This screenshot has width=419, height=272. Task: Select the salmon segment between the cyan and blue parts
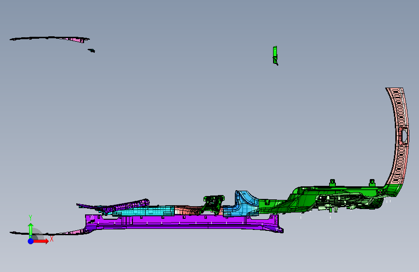pyautogui.click(x=187, y=210)
